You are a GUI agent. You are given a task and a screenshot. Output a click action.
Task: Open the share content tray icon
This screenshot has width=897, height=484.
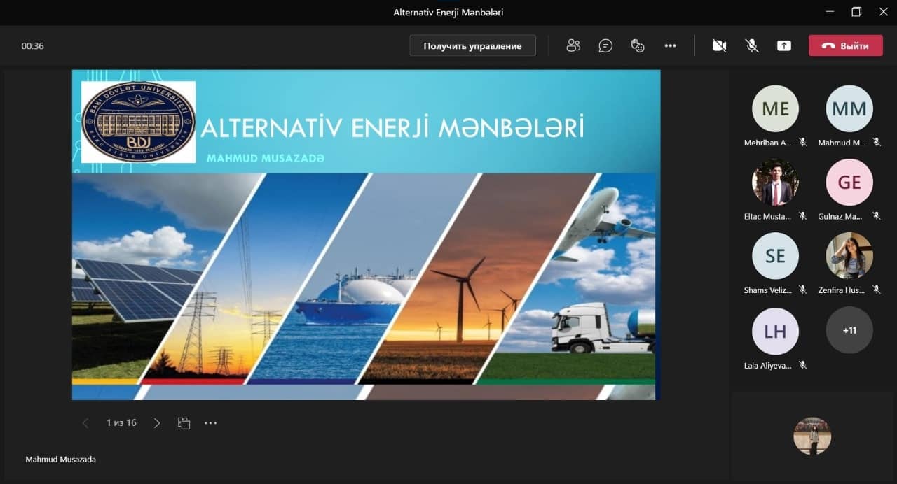783,45
